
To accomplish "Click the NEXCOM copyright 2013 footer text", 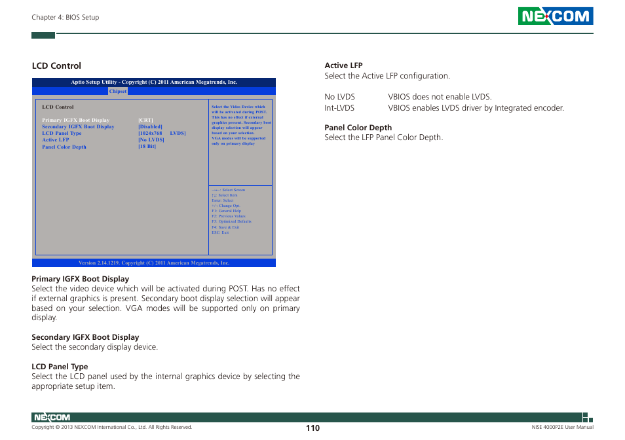I will click(x=111, y=428).
